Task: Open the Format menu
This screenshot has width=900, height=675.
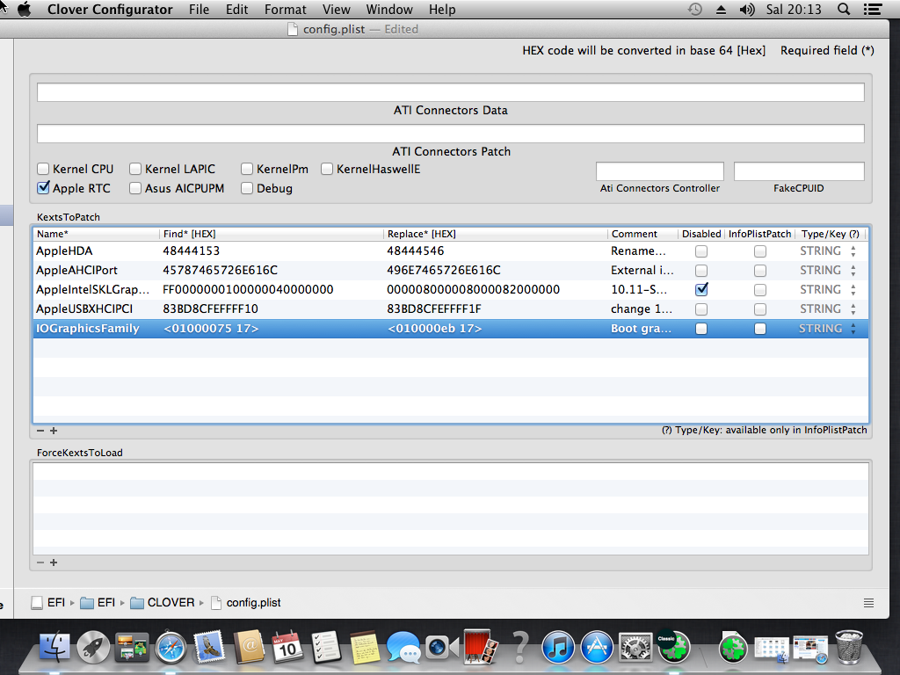Action: pyautogui.click(x=286, y=10)
